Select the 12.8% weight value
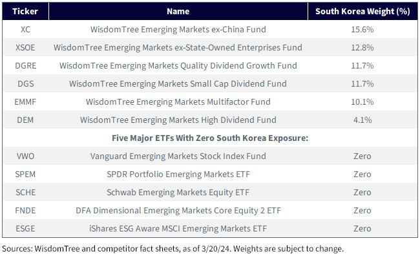Viewport: 420px width, 256px height. coord(362,47)
